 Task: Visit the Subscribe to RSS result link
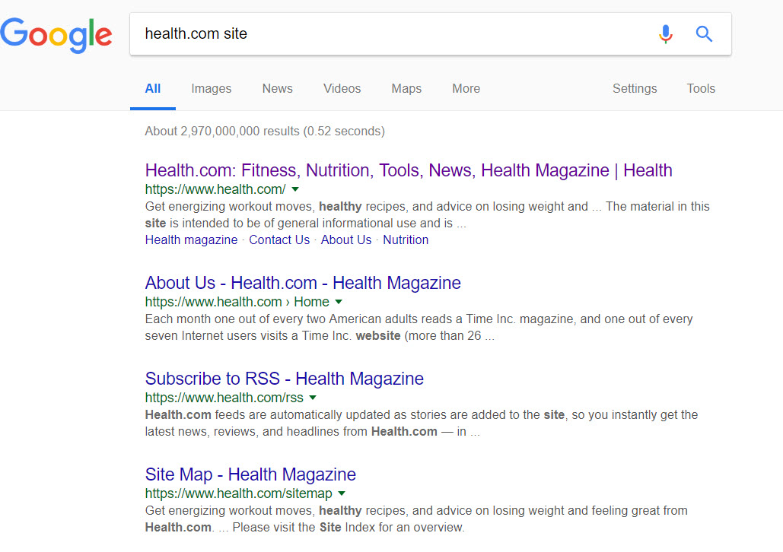coord(285,379)
